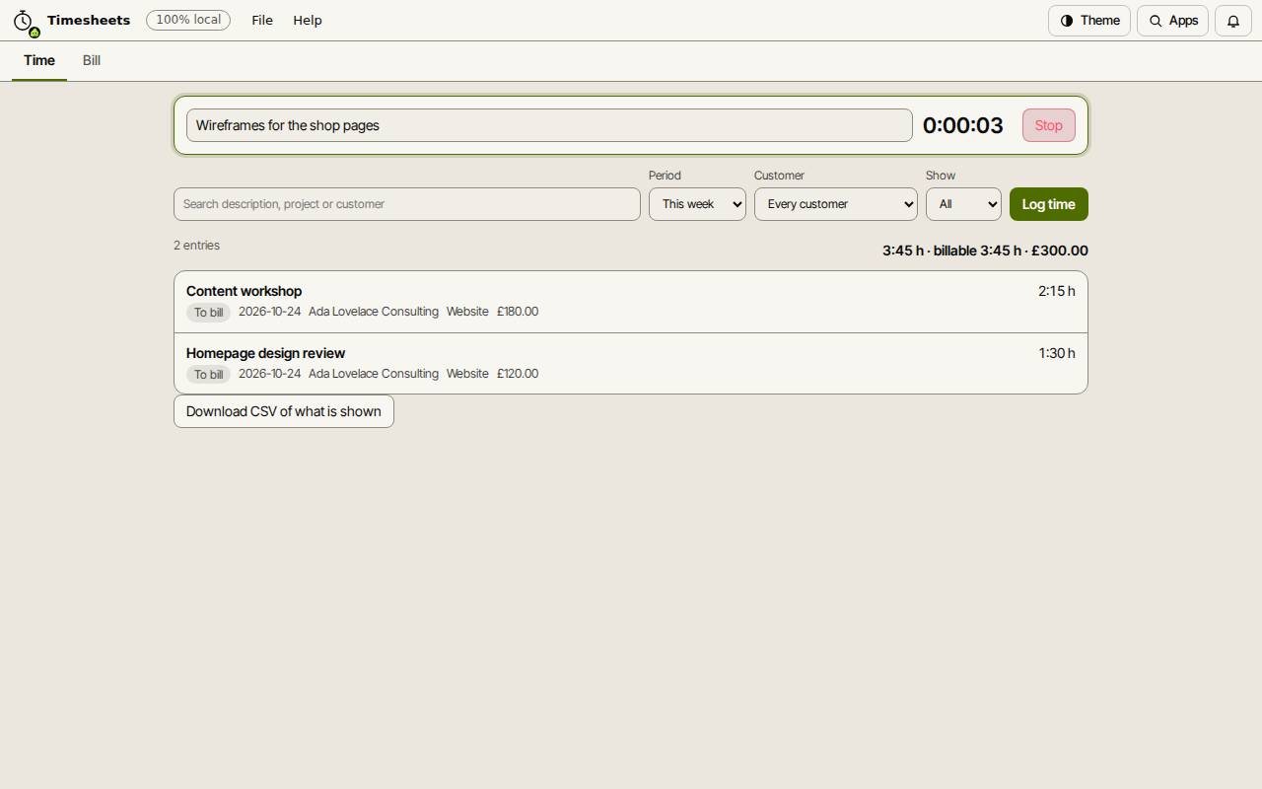Open the Content workshop entry

pos(631,302)
